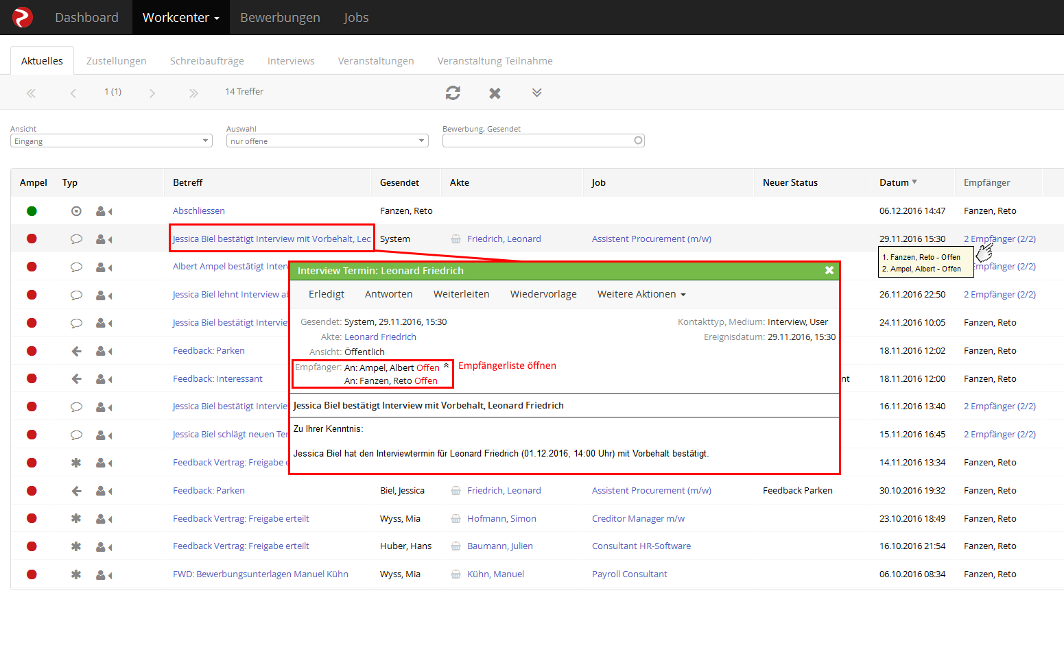
Task: Click Antworten in the interview popup
Action: pos(389,294)
